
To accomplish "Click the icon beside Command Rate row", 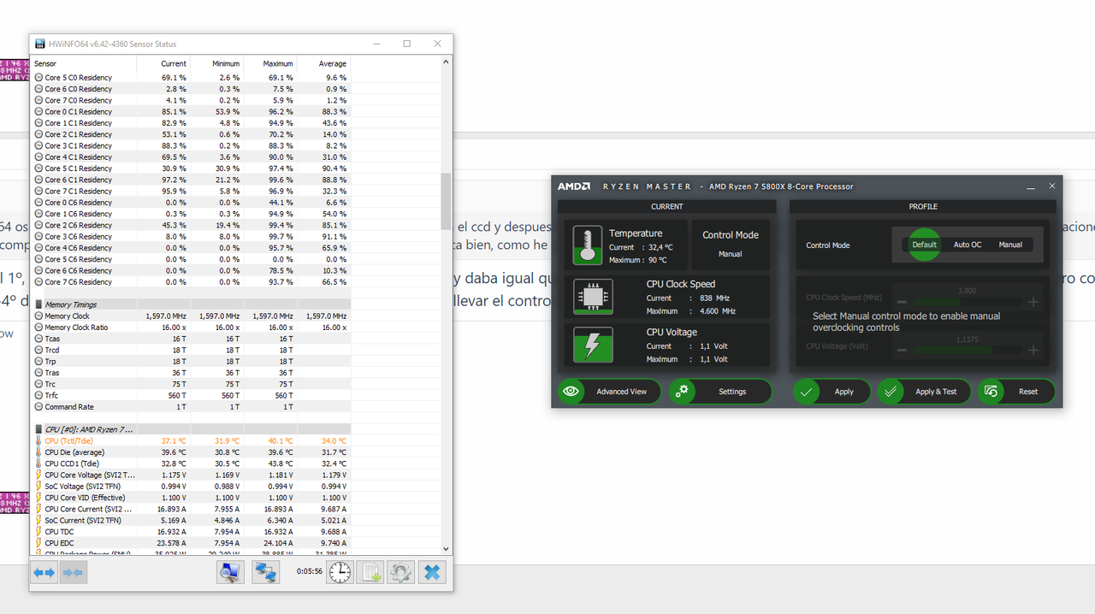I will 38,406.
